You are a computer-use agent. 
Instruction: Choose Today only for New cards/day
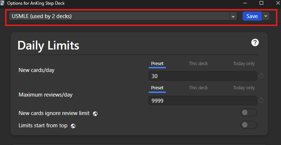tap(244, 64)
